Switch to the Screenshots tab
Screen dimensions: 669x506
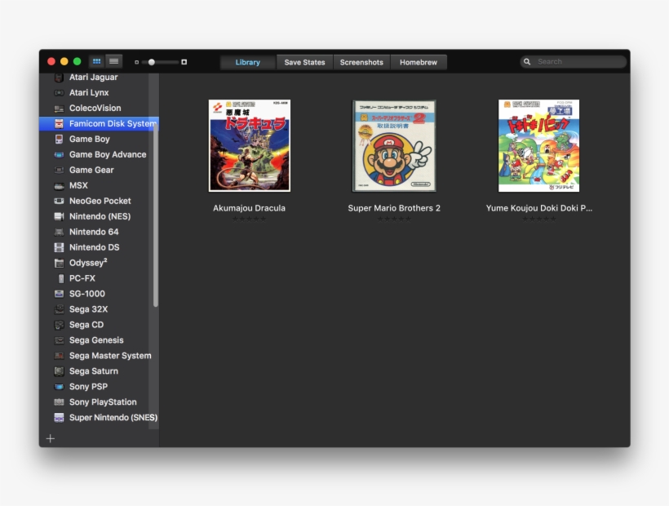pos(361,62)
